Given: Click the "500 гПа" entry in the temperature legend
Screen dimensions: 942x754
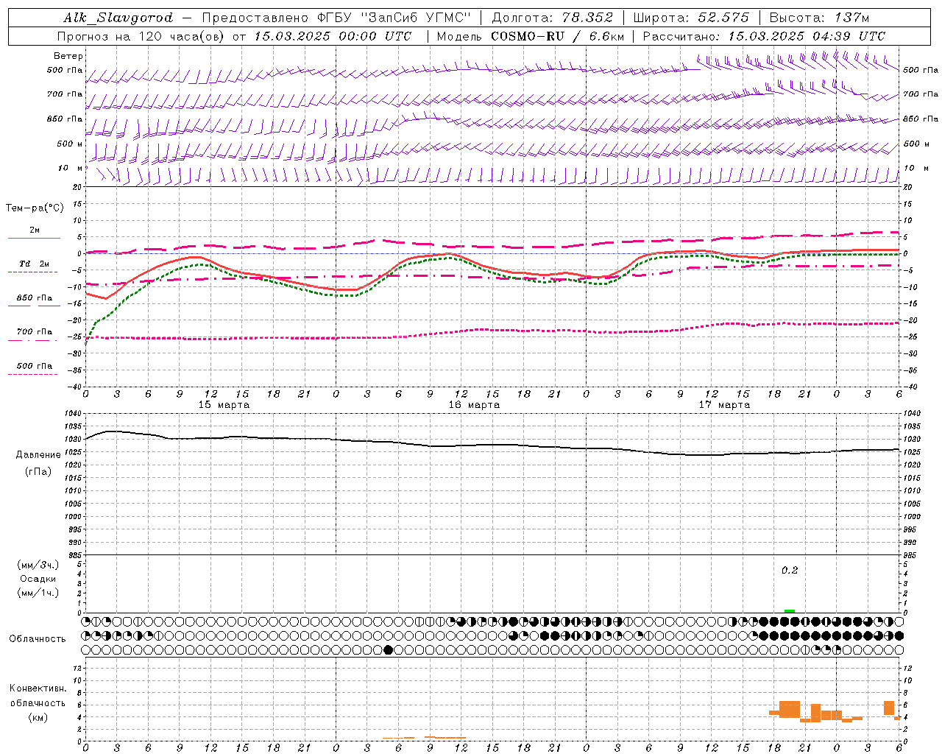Looking at the screenshot, I should [34, 366].
